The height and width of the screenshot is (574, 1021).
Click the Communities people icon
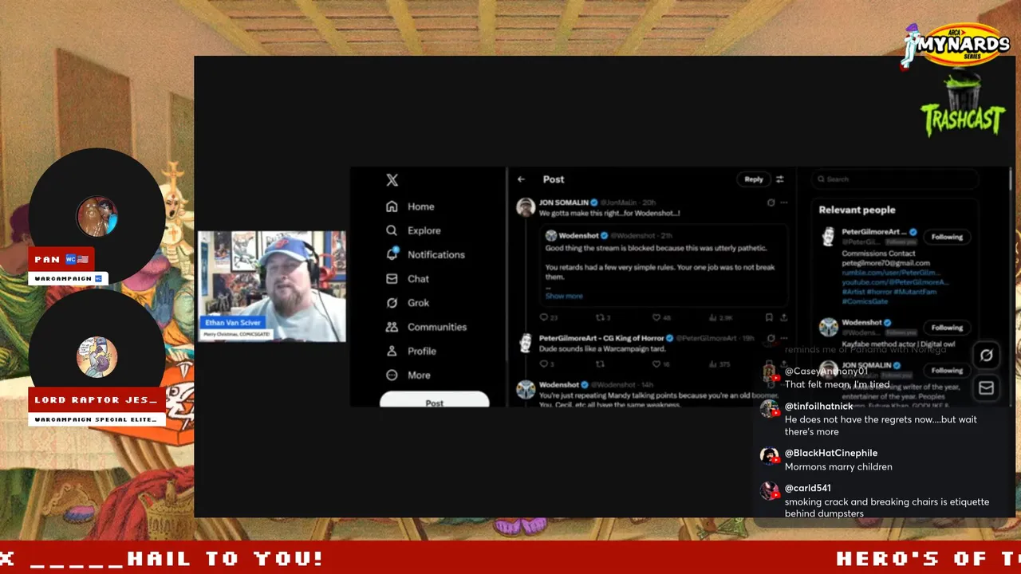coord(392,327)
